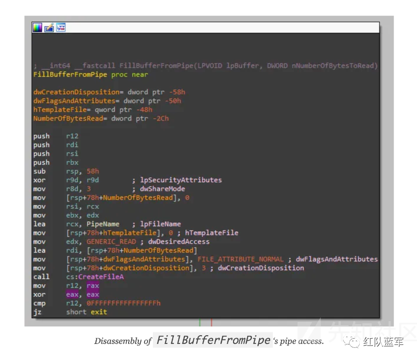Click the push rsi instruction
The width and height of the screenshot is (417, 360).
(56, 154)
